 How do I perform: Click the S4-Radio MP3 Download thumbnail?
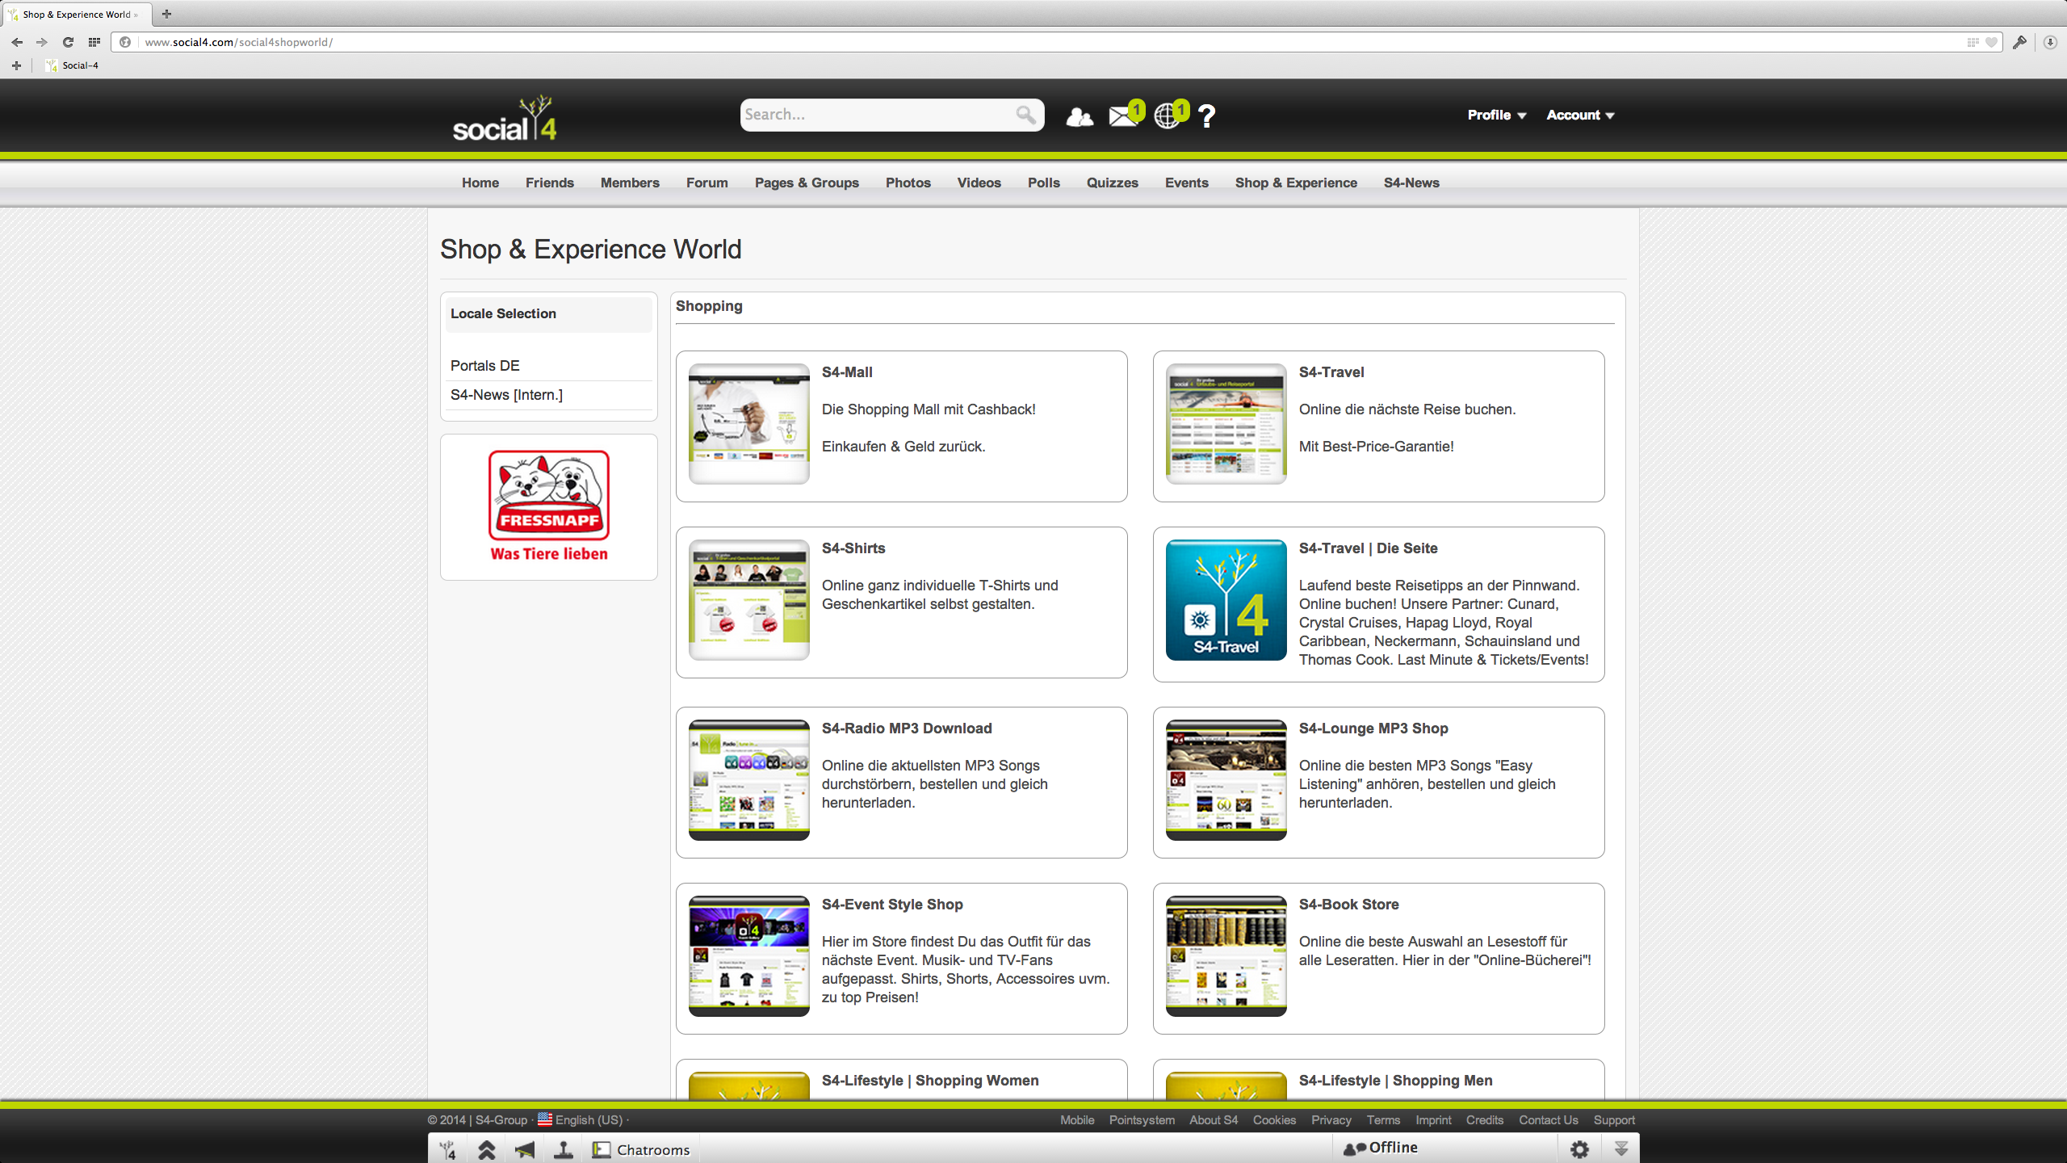coord(749,780)
